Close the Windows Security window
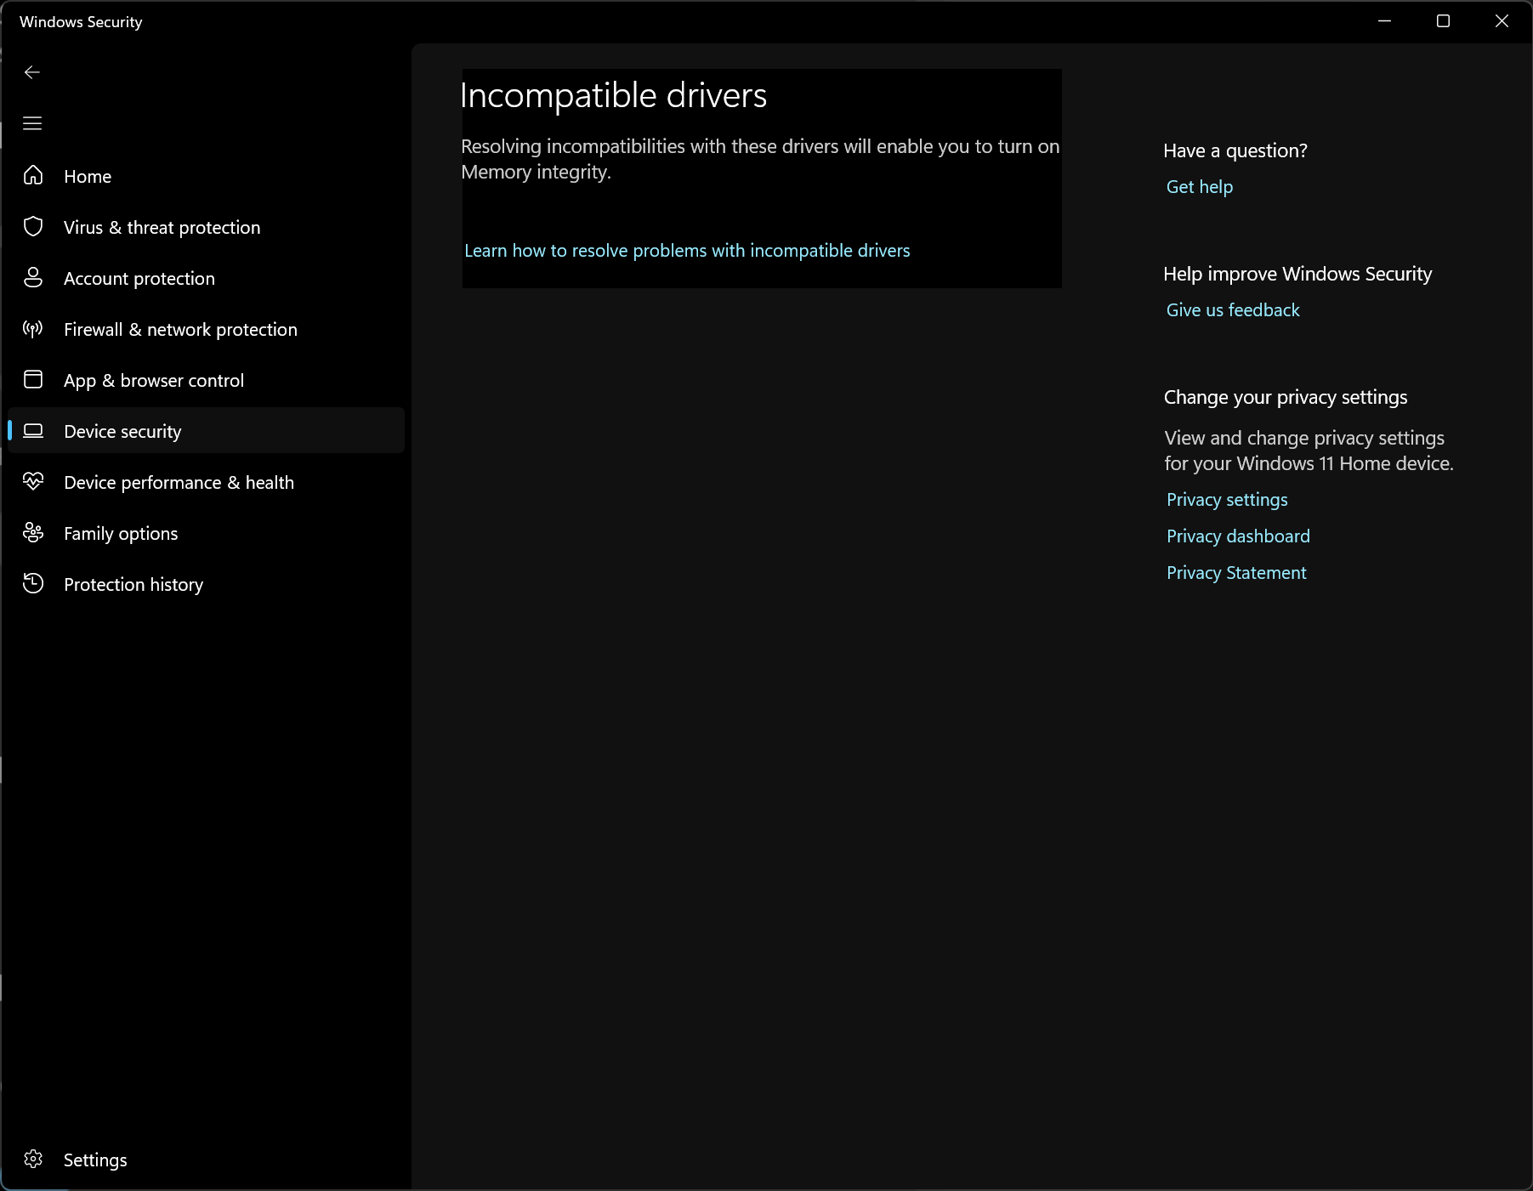This screenshot has height=1191, width=1533. pos(1502,21)
